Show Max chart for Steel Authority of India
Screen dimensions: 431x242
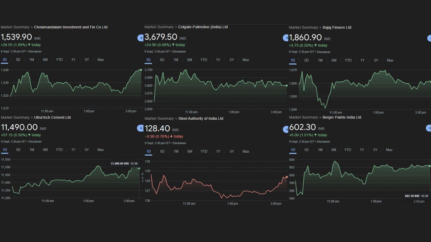(246, 152)
